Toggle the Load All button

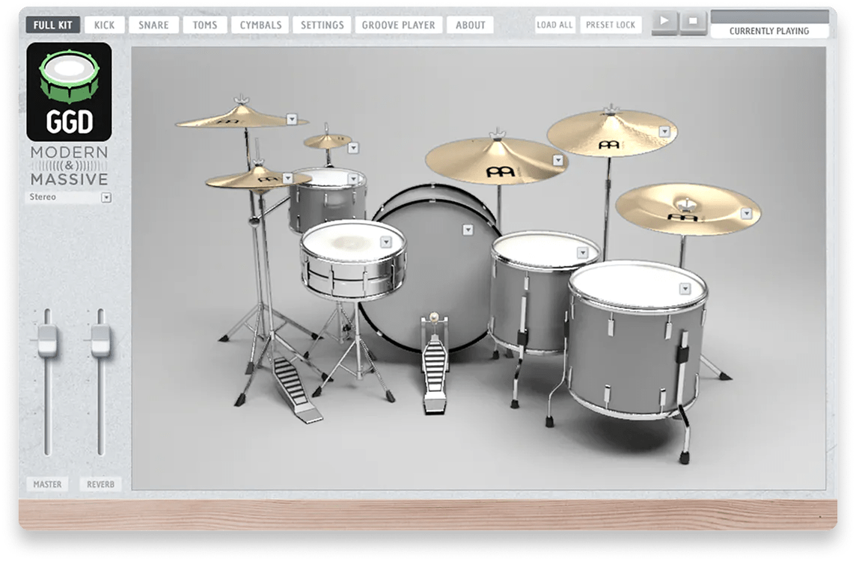[x=554, y=25]
